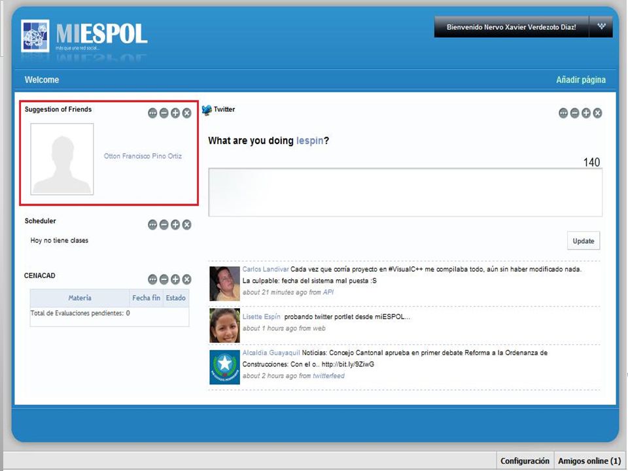Open Lisette Espín's profile link
The height and width of the screenshot is (471, 628).
(262, 317)
